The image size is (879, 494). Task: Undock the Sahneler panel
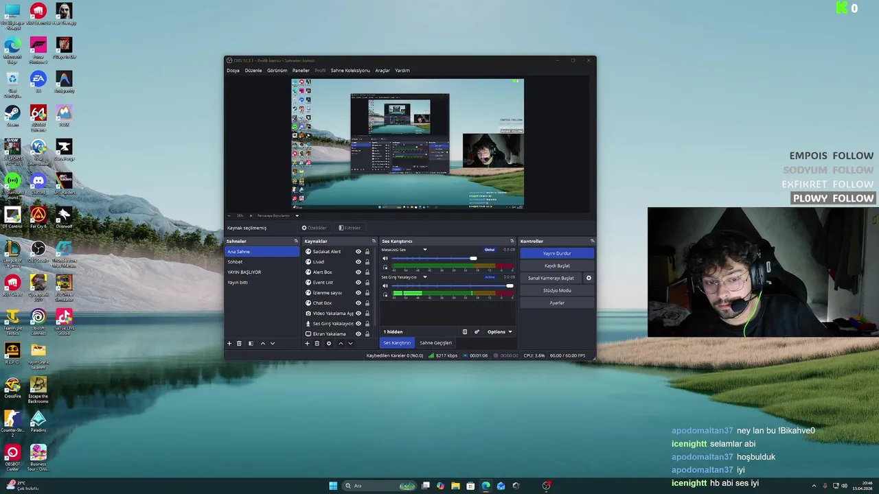[296, 241]
